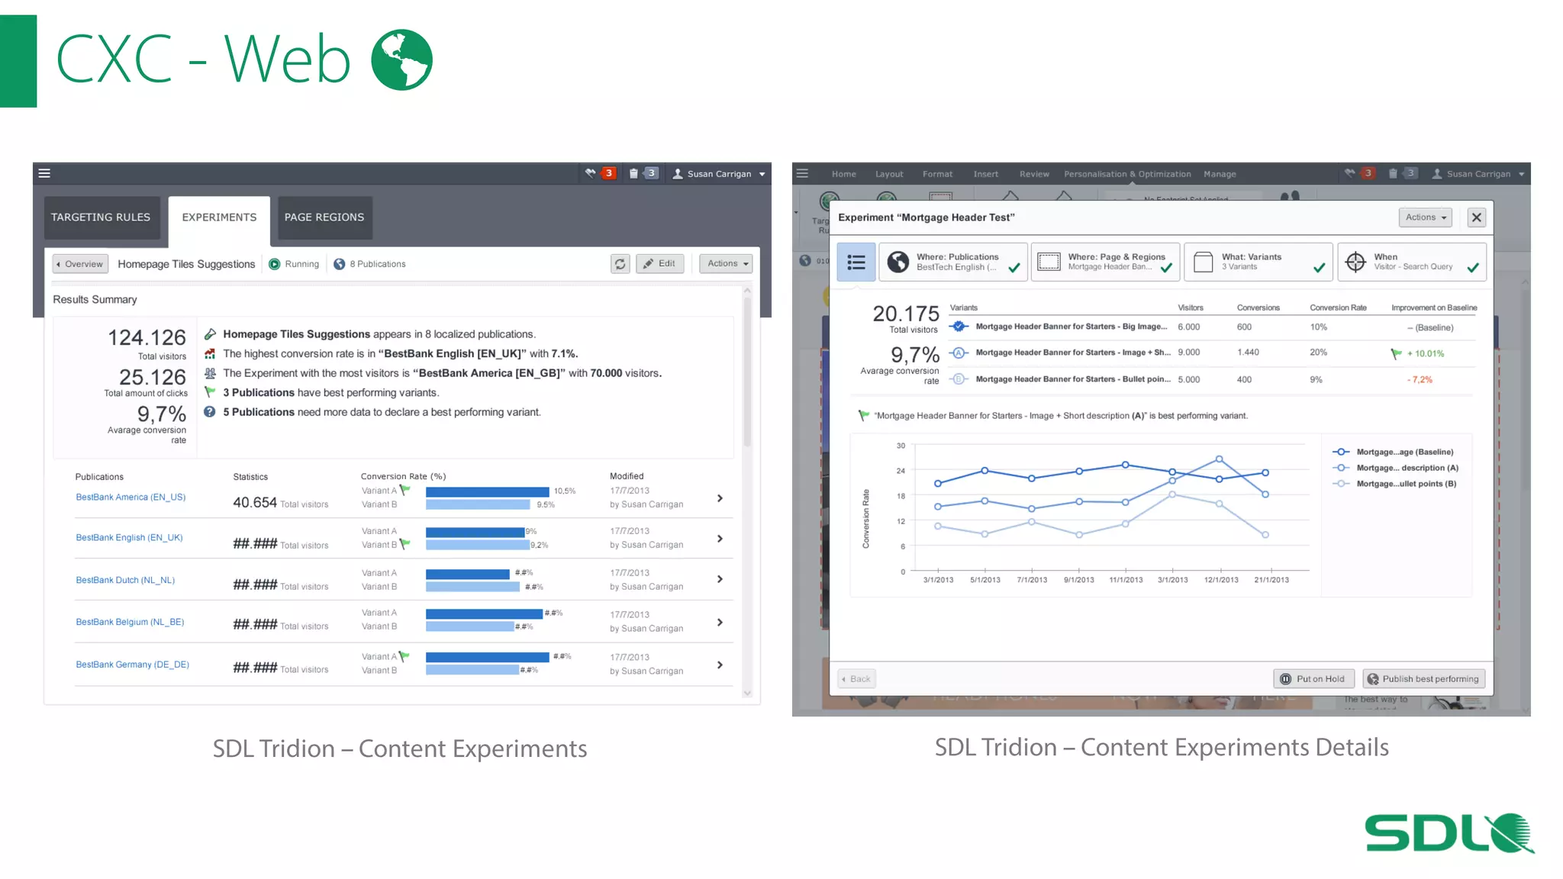Click question mark icon next to 5 Publications

coord(210,412)
